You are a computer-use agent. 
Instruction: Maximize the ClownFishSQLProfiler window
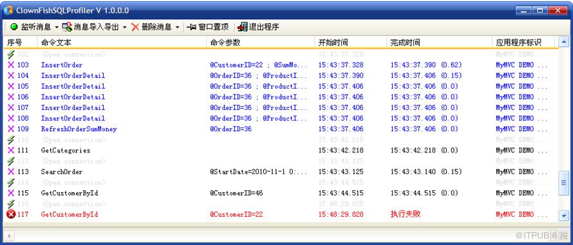tap(540, 10)
